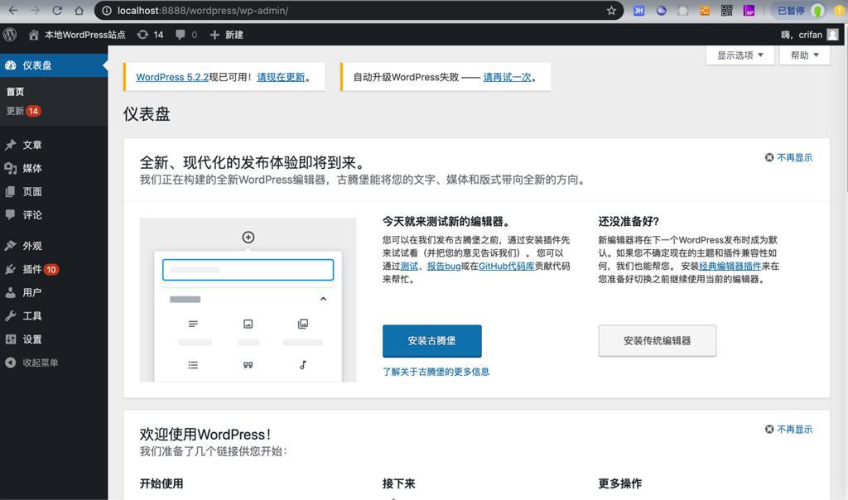Screen dimensions: 848x500
Task: Open the 工具 tools menu
Action: (x=54, y=315)
